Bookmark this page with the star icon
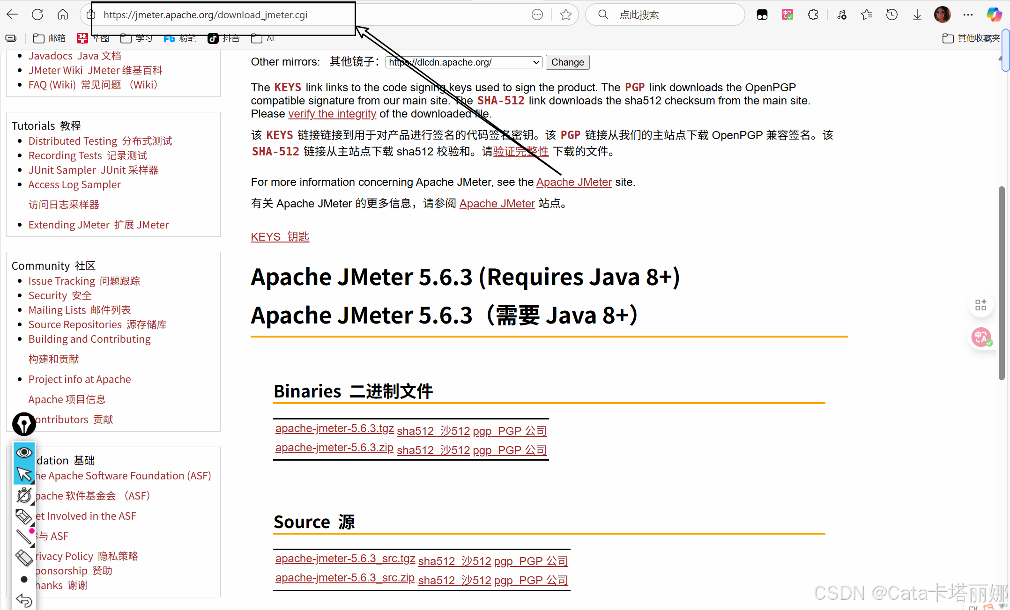Screen dimensions: 1010x610 coord(566,15)
